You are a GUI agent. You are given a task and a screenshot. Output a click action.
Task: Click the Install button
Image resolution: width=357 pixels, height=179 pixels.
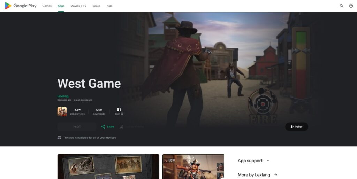click(x=77, y=127)
